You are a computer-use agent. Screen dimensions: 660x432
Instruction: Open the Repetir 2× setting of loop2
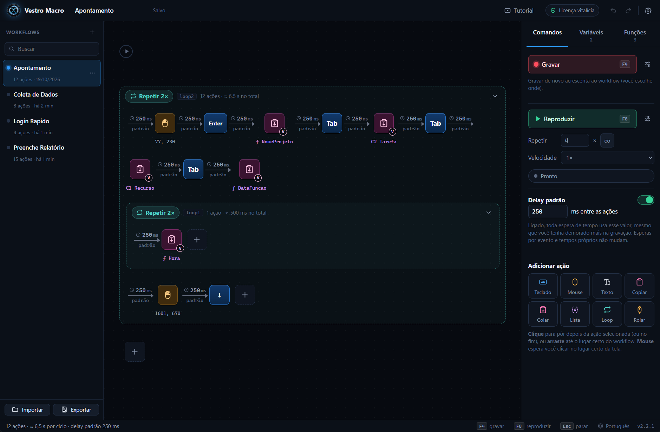pyautogui.click(x=149, y=96)
